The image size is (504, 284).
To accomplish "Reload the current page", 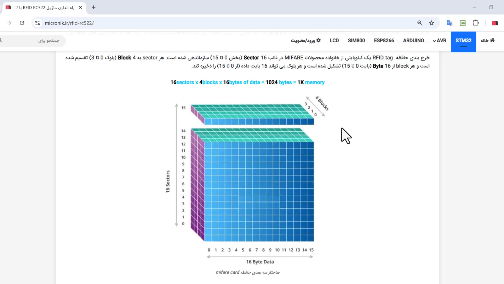I will point(22,23).
